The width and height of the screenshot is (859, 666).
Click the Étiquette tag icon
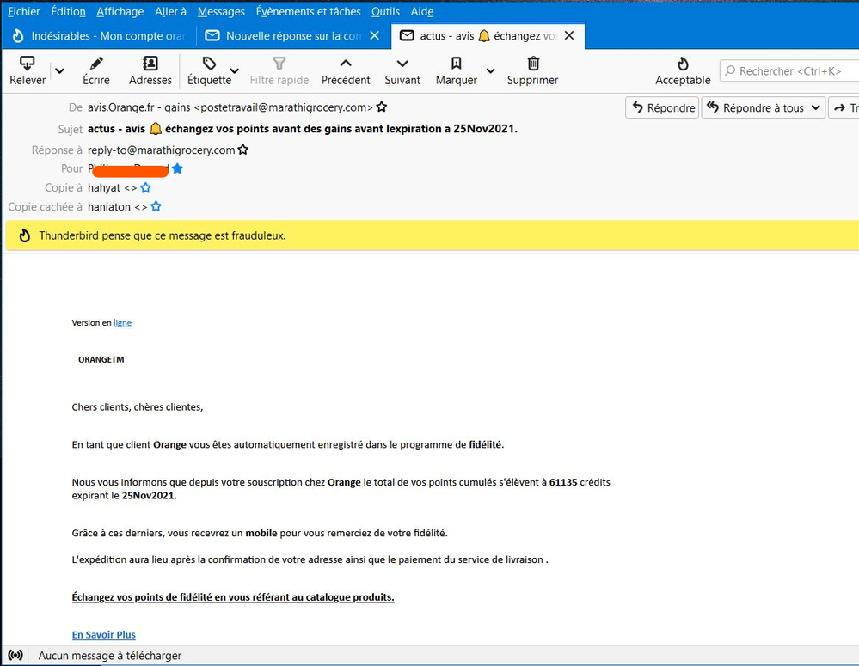tap(209, 64)
